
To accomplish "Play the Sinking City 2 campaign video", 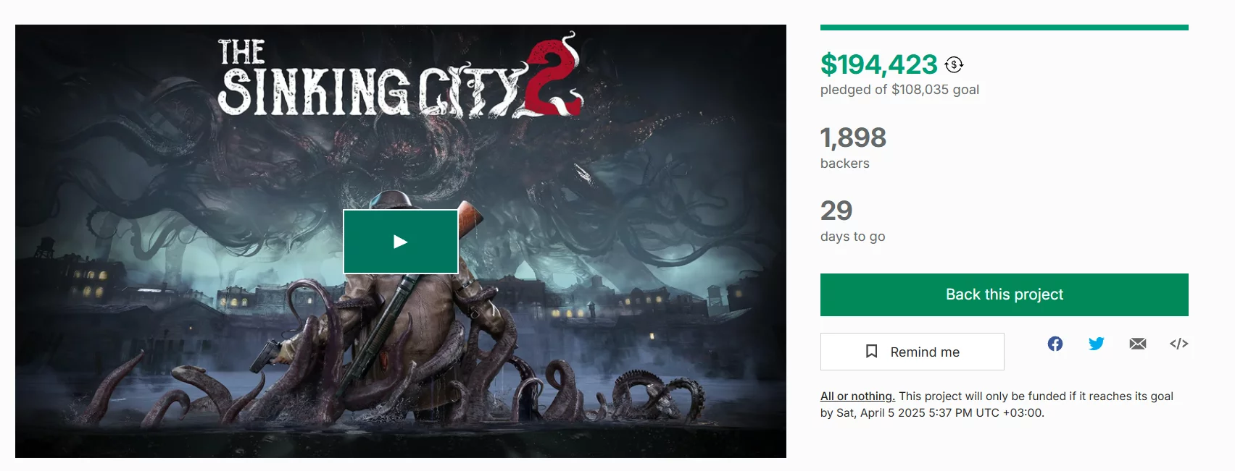I will pyautogui.click(x=401, y=242).
